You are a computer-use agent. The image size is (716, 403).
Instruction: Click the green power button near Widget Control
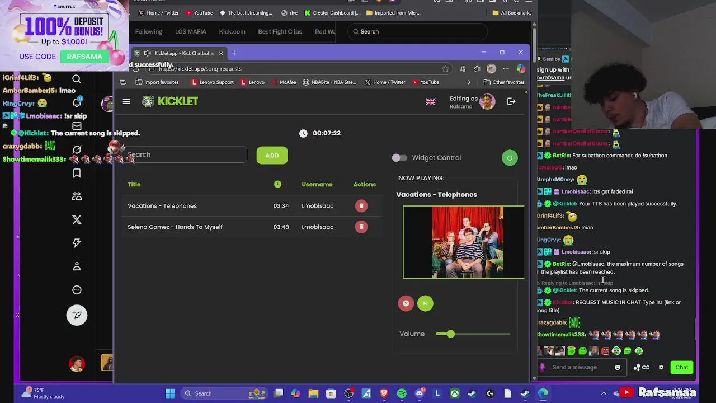click(x=510, y=158)
